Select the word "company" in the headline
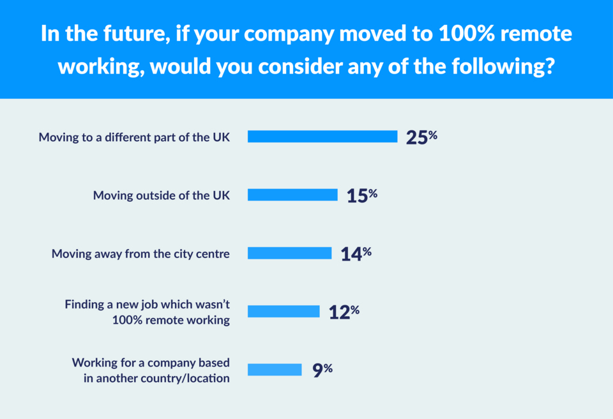613x419 pixels. [287, 34]
